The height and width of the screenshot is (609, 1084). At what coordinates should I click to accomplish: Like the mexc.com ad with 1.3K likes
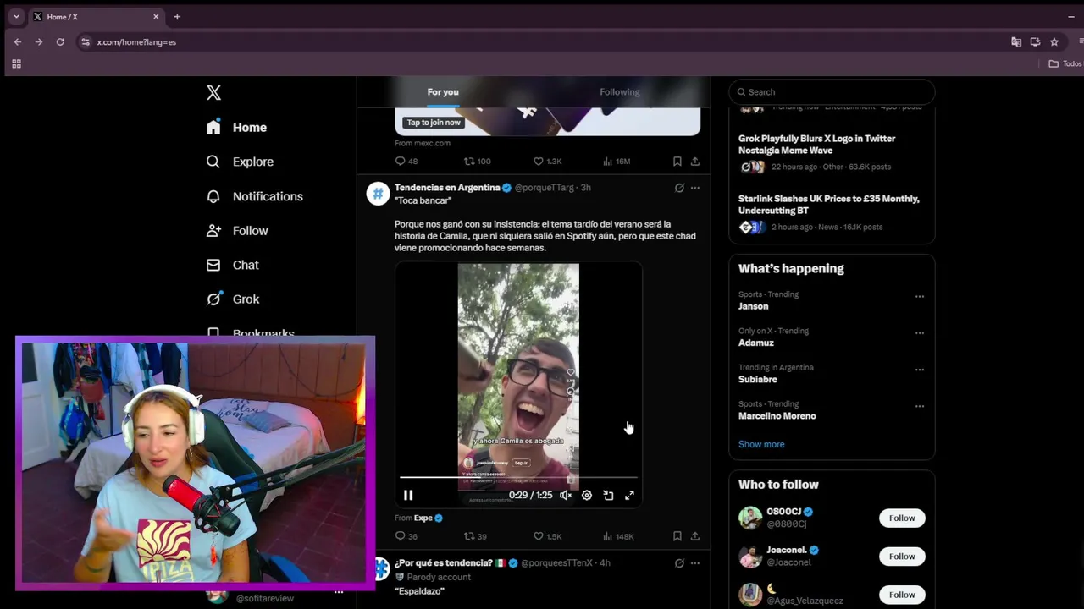[x=547, y=161]
